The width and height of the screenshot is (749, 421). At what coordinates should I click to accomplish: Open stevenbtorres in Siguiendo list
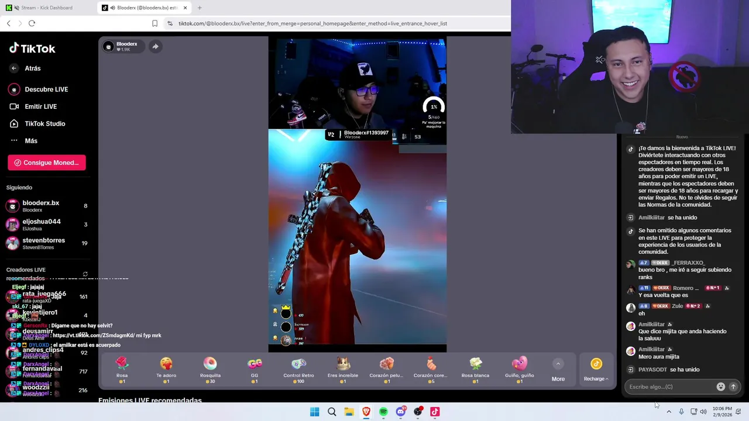[x=47, y=243]
